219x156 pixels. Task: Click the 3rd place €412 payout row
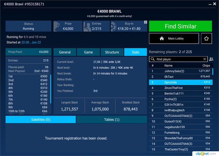[28, 84]
